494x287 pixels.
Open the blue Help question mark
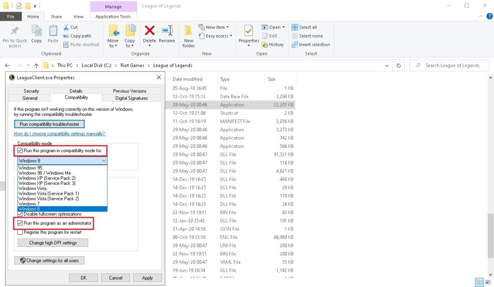[489, 16]
